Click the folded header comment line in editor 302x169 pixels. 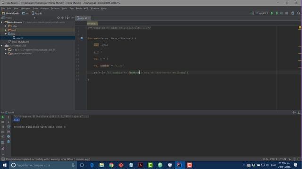coord(119,28)
